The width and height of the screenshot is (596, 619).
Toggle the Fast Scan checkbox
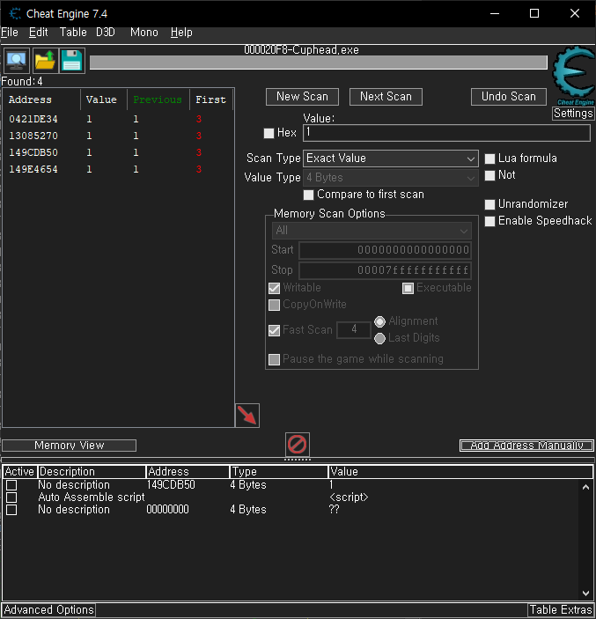(274, 330)
